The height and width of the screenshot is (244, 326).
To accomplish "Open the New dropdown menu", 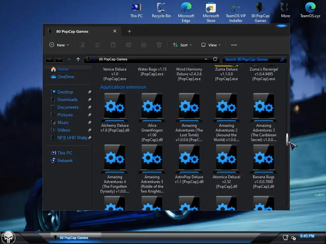I will (x=59, y=45).
